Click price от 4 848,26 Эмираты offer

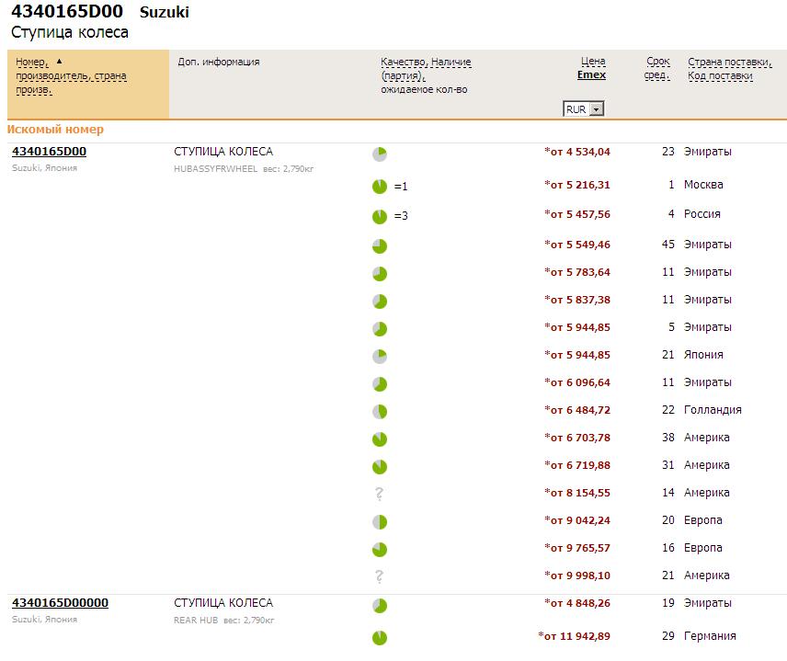[578, 603]
